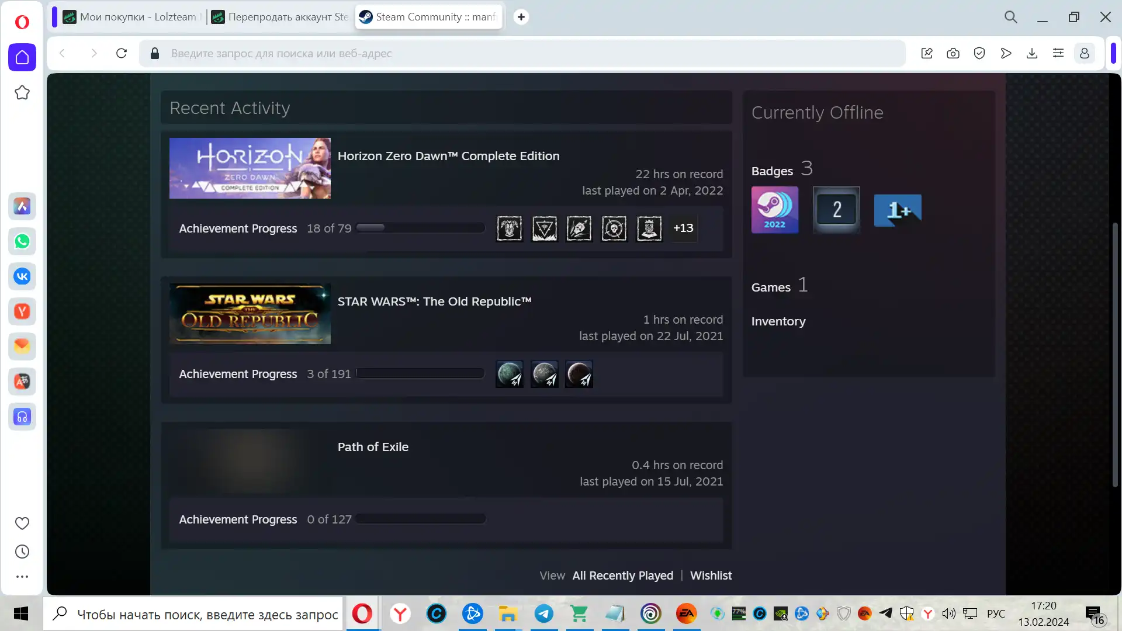Focus the address bar input
The width and height of the screenshot is (1122, 631).
(523, 53)
